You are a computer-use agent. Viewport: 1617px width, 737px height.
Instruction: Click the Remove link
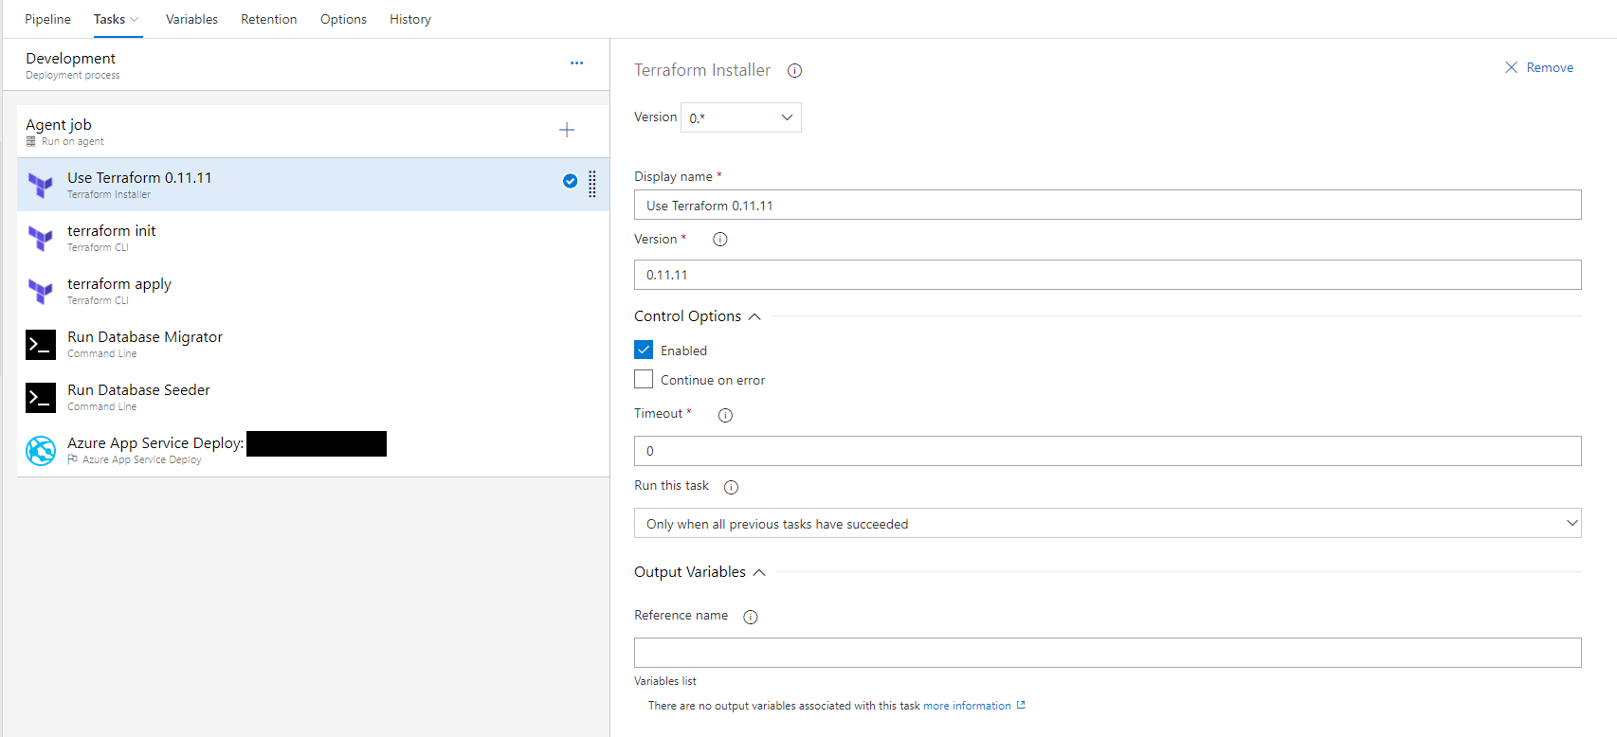[1550, 67]
